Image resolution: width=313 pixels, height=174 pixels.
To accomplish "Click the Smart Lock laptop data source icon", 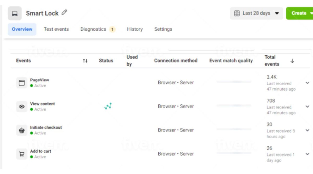I will click(15, 14).
